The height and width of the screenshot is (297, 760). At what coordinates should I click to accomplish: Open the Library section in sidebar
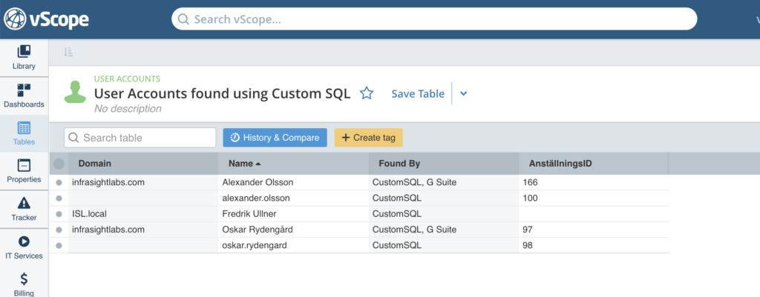pyautogui.click(x=24, y=57)
